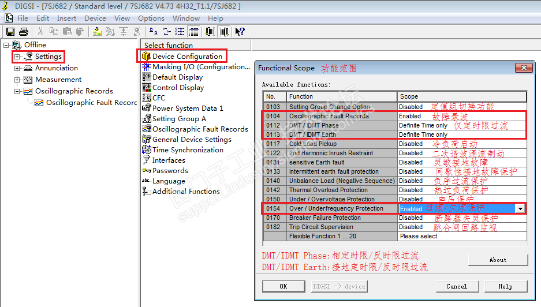The height and width of the screenshot is (307, 541).
Task: Click the DIGSI document icon beside File menu
Action: pos(9,18)
